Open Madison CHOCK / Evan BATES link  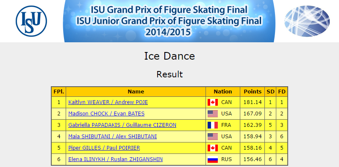106,113
